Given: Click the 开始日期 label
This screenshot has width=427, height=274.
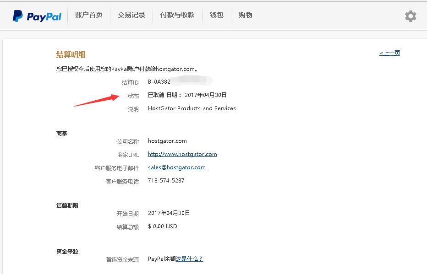Looking at the screenshot, I should [x=128, y=214].
